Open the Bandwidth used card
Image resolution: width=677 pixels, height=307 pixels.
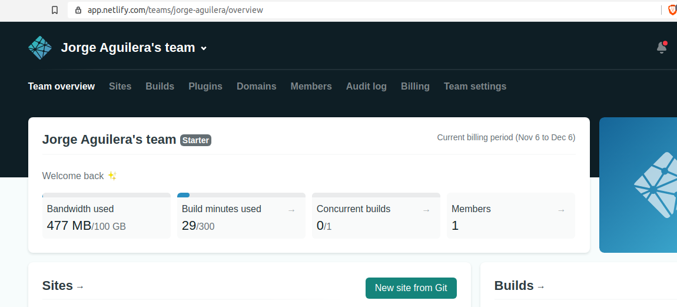tap(107, 216)
